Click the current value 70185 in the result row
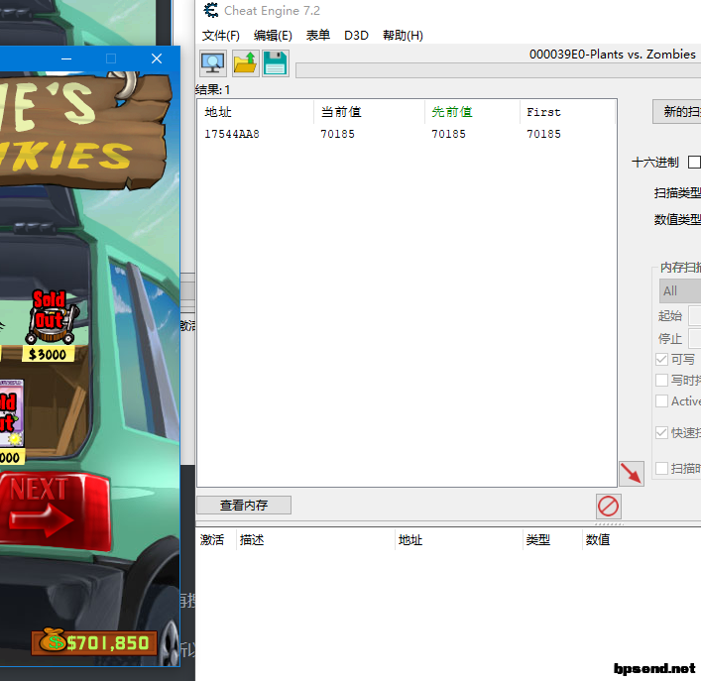The width and height of the screenshot is (701, 681). (x=337, y=134)
